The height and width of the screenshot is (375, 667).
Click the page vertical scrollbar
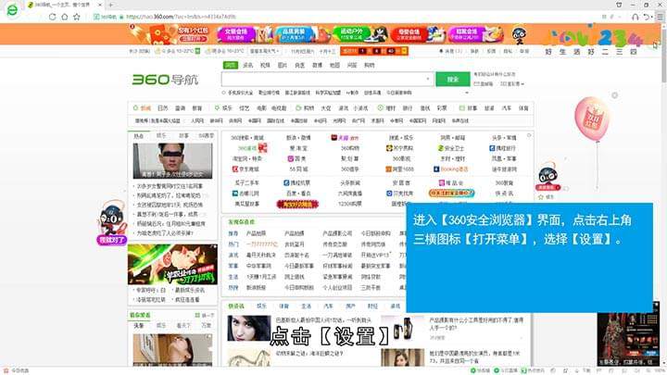click(x=663, y=54)
